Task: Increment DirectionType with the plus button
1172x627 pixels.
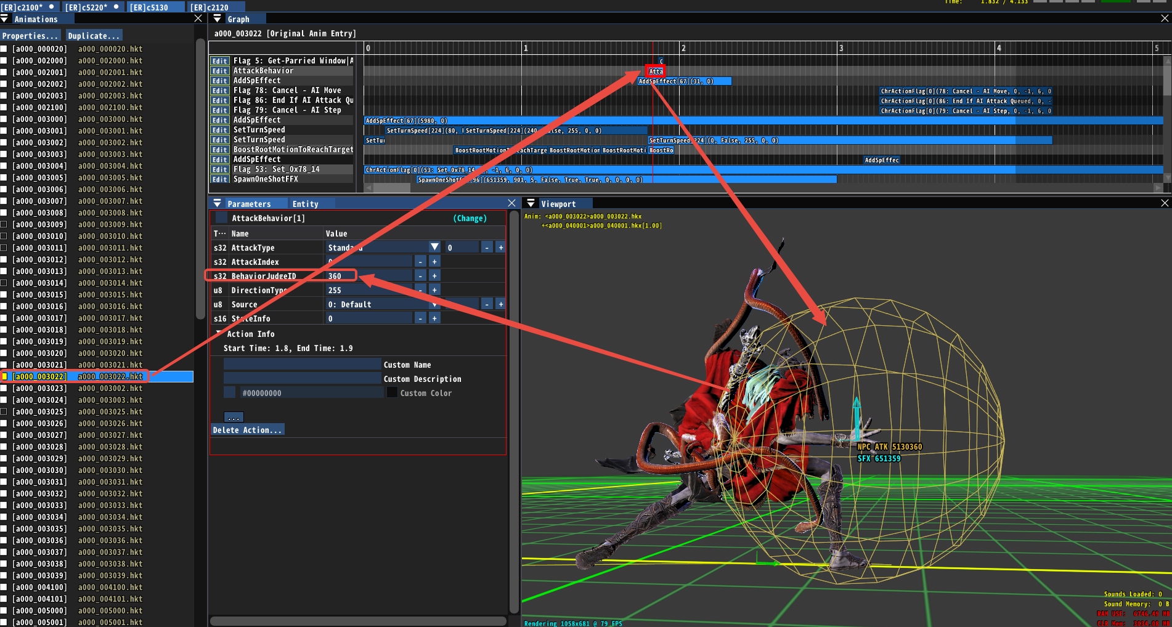Action: point(434,290)
